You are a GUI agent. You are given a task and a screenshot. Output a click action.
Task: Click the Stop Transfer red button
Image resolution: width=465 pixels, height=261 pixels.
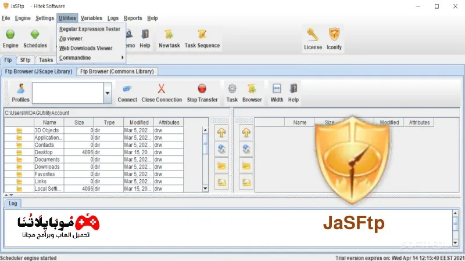click(202, 89)
